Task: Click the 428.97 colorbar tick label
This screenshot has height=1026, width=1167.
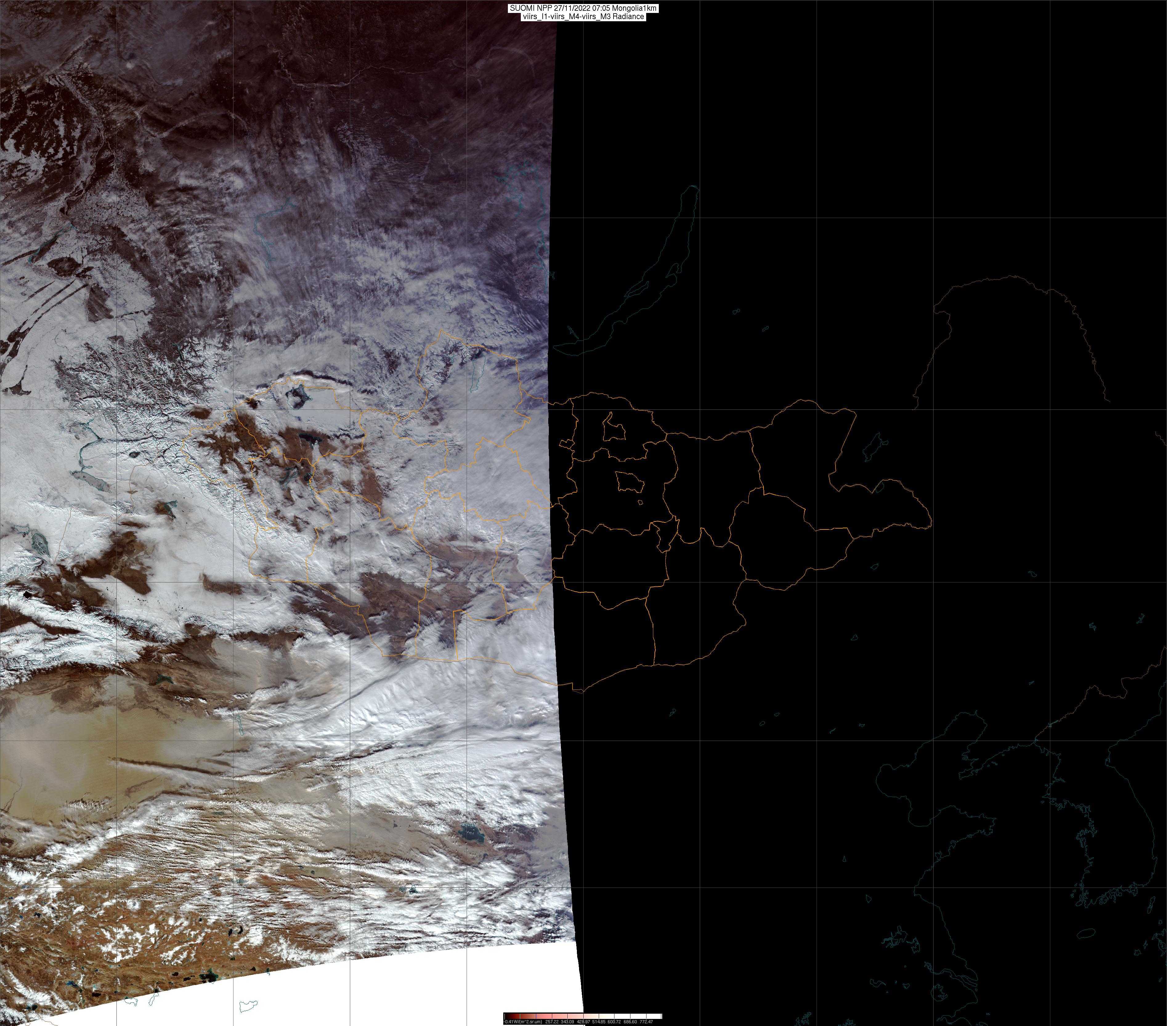Action: 583,1021
